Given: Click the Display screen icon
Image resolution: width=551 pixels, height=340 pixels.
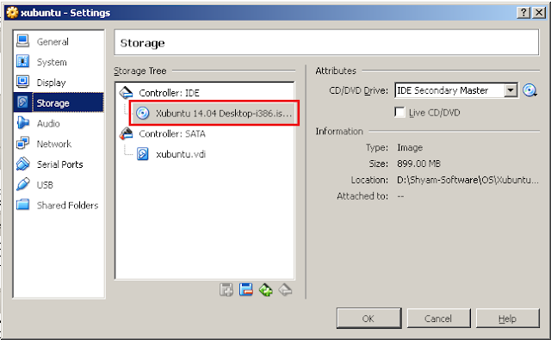Looking at the screenshot, I should (x=23, y=82).
